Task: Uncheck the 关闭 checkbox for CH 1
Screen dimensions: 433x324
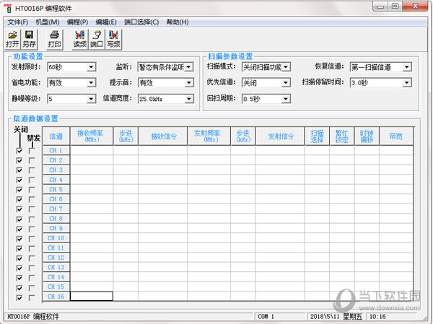Action: (19, 151)
